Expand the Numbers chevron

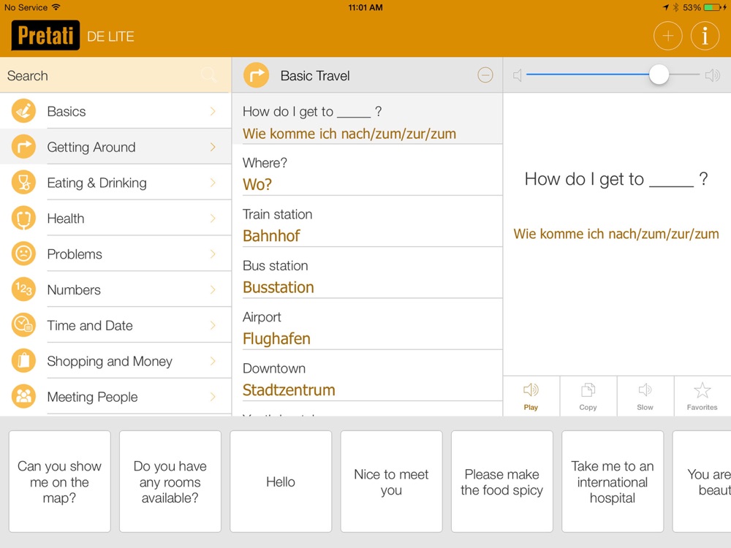[213, 289]
